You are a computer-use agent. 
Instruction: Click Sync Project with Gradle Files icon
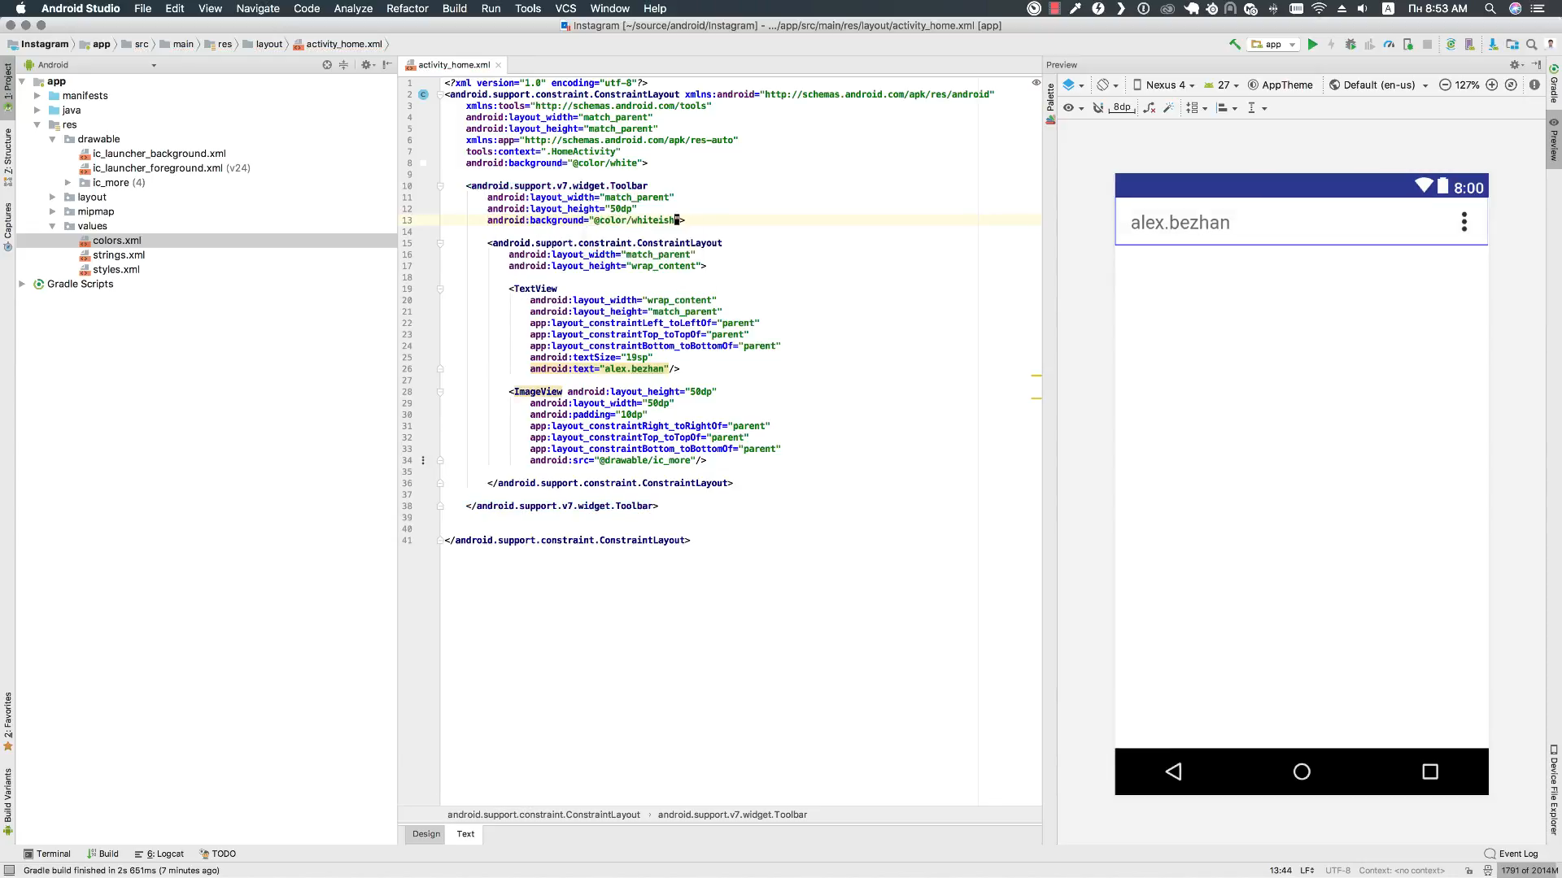tap(1451, 45)
